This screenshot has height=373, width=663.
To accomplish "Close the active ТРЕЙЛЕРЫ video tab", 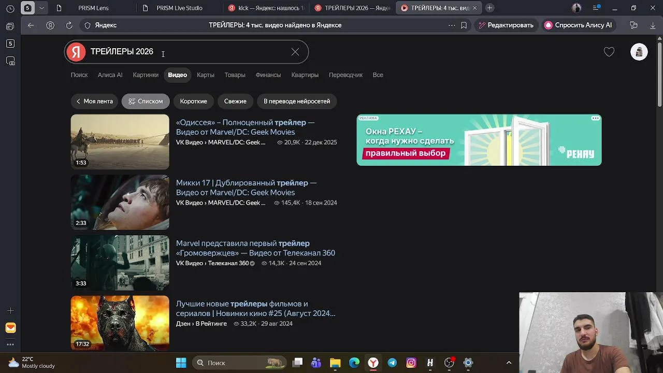I will (474, 8).
